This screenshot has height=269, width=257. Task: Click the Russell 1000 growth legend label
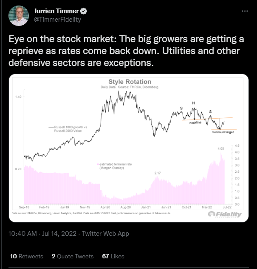(x=67, y=129)
